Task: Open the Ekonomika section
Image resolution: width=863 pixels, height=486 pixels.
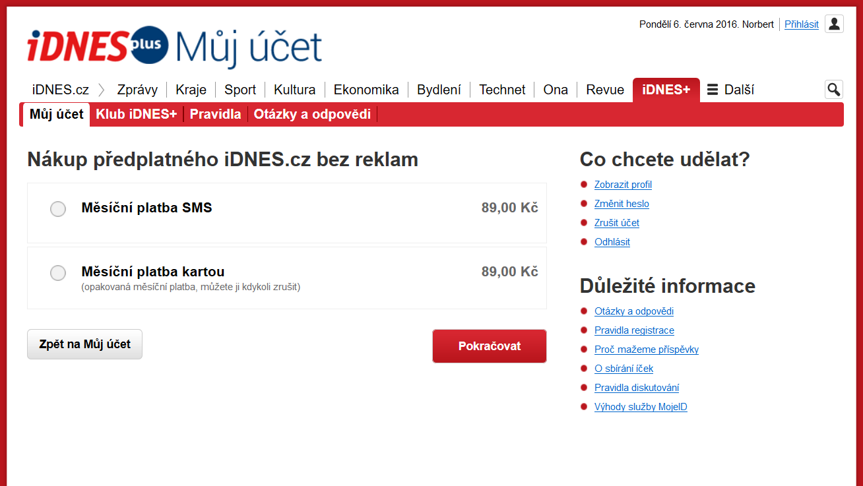Action: (366, 90)
